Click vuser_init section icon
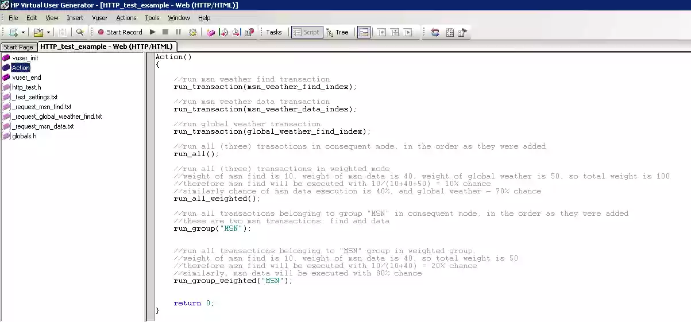 point(6,58)
